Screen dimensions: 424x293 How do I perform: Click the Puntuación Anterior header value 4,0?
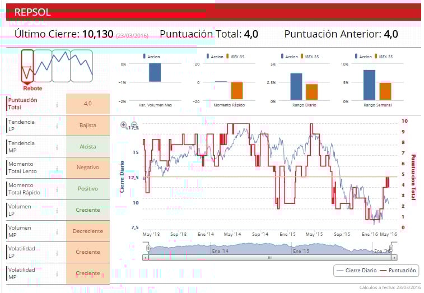coord(391,34)
